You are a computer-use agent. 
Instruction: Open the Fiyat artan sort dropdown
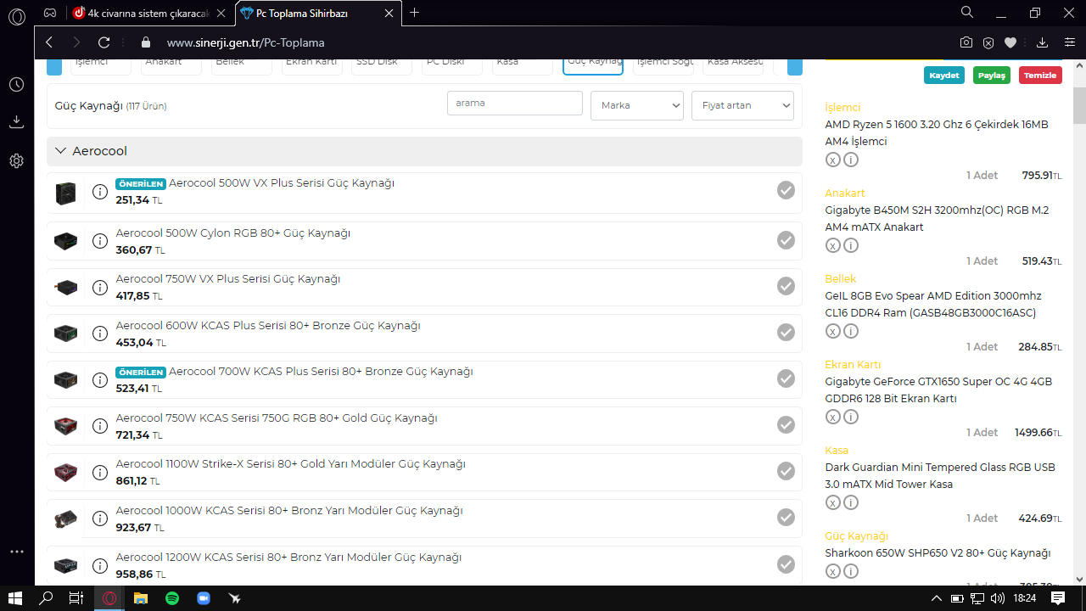[x=742, y=105]
